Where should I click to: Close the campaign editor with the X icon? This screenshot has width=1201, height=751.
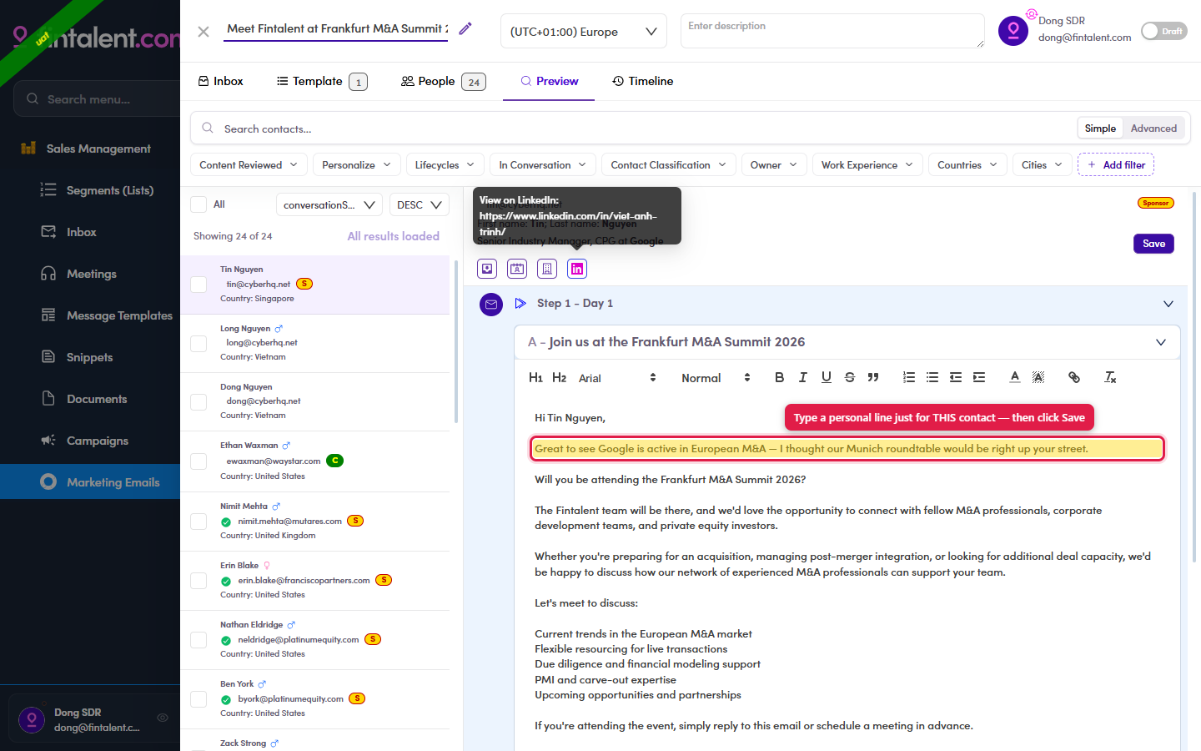204,32
